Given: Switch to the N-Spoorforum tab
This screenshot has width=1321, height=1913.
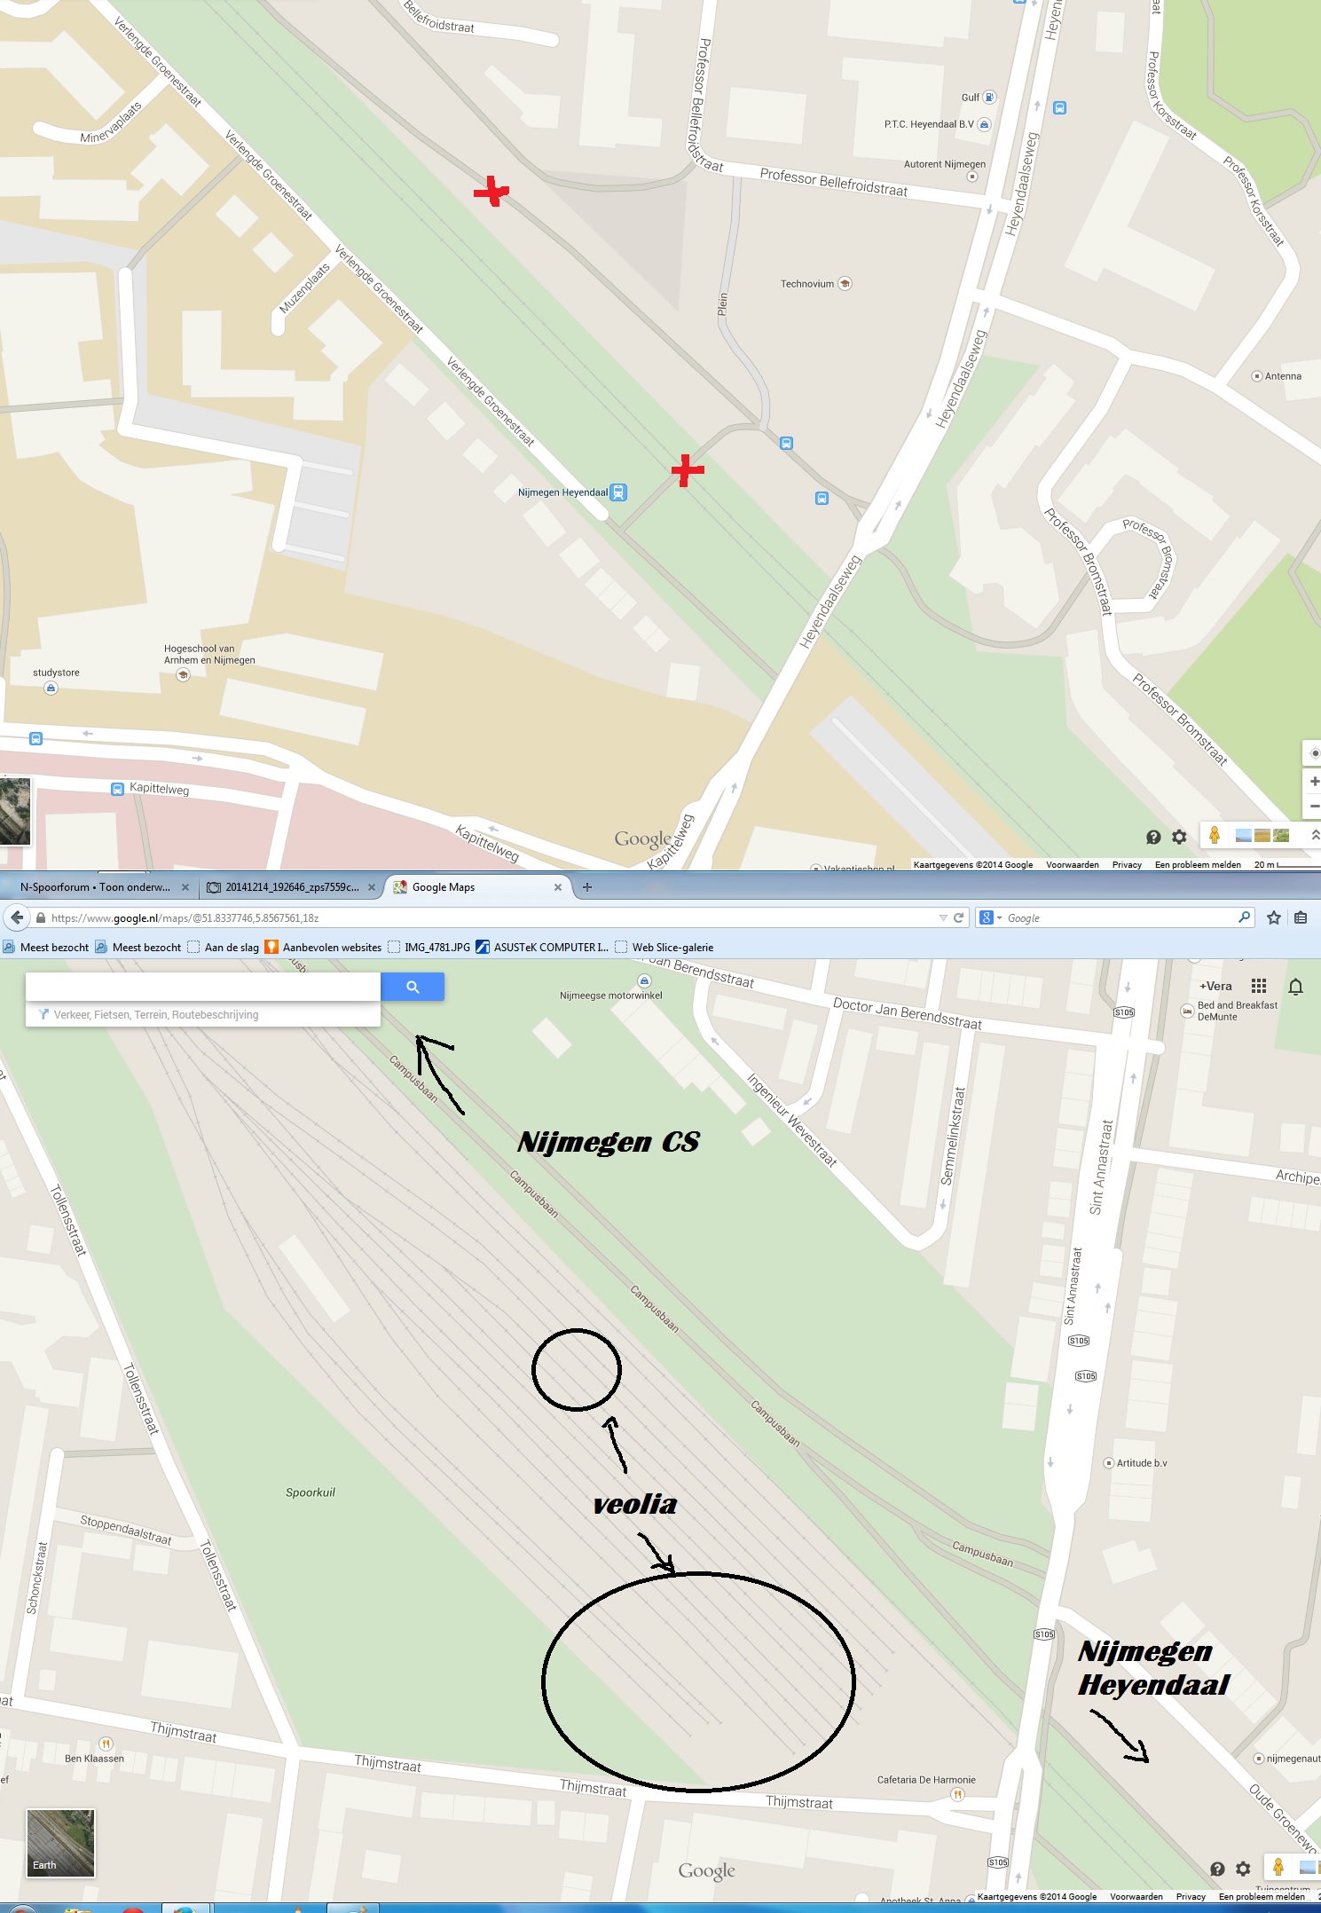Looking at the screenshot, I should pos(95,886).
